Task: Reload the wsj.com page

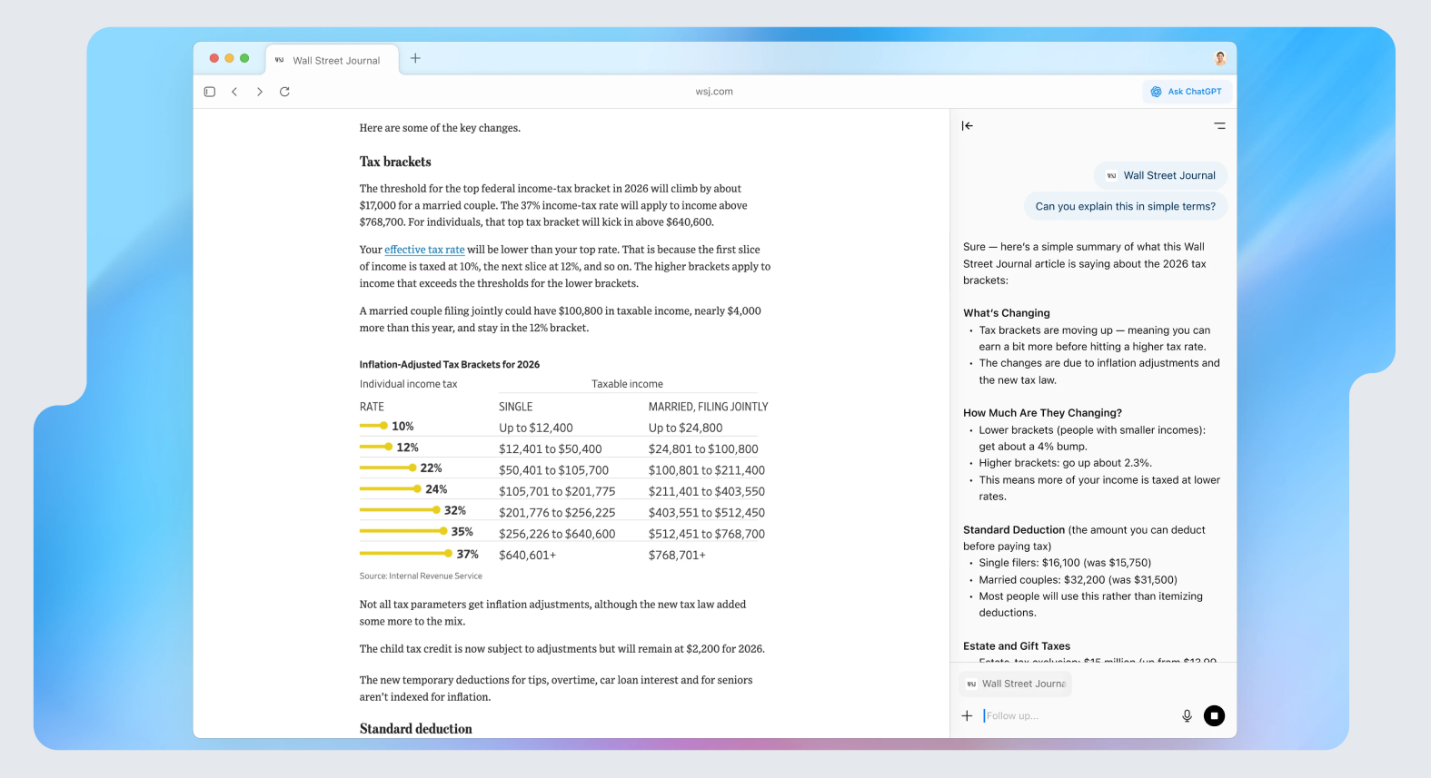Action: tap(284, 92)
